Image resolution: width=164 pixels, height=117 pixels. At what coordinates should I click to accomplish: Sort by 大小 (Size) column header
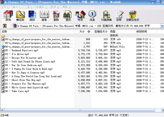coord(83,32)
